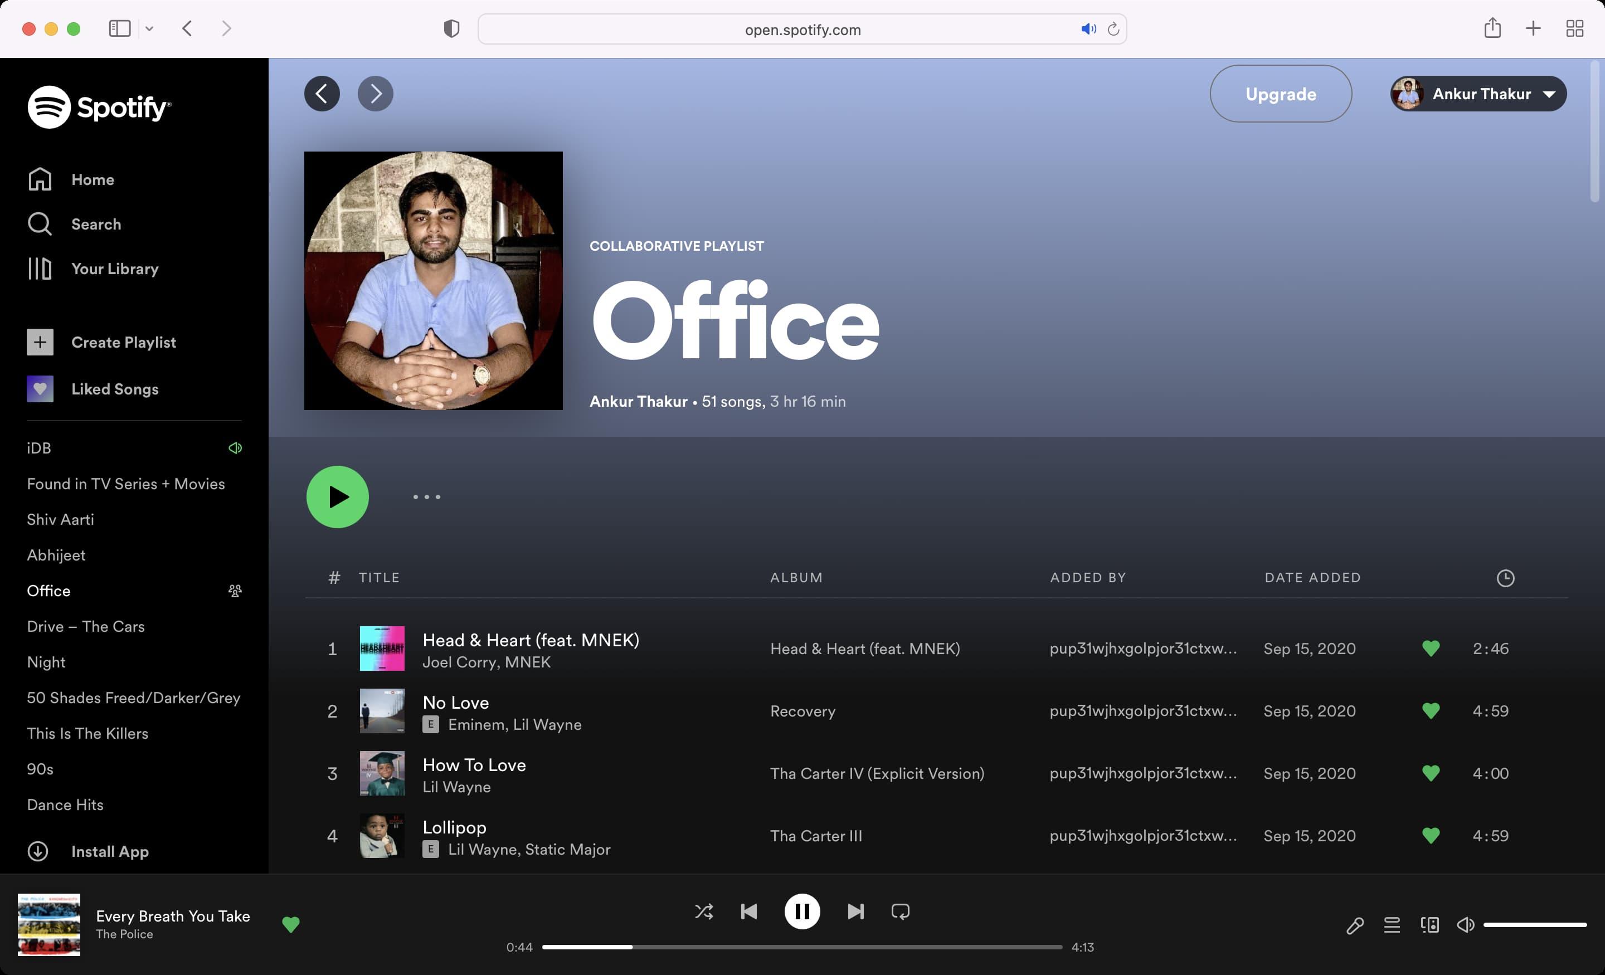
Task: Click the Upgrade button
Action: point(1280,93)
